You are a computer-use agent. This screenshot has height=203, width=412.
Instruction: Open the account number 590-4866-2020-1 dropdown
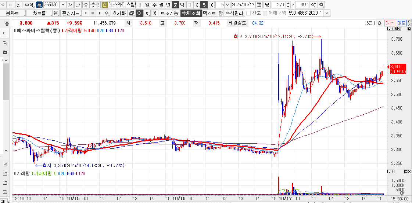(327, 13)
